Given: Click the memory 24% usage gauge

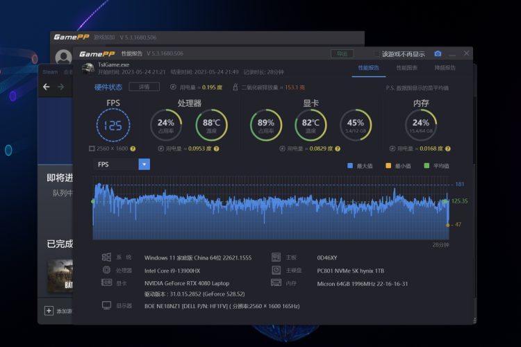Looking at the screenshot, I should click(x=421, y=125).
